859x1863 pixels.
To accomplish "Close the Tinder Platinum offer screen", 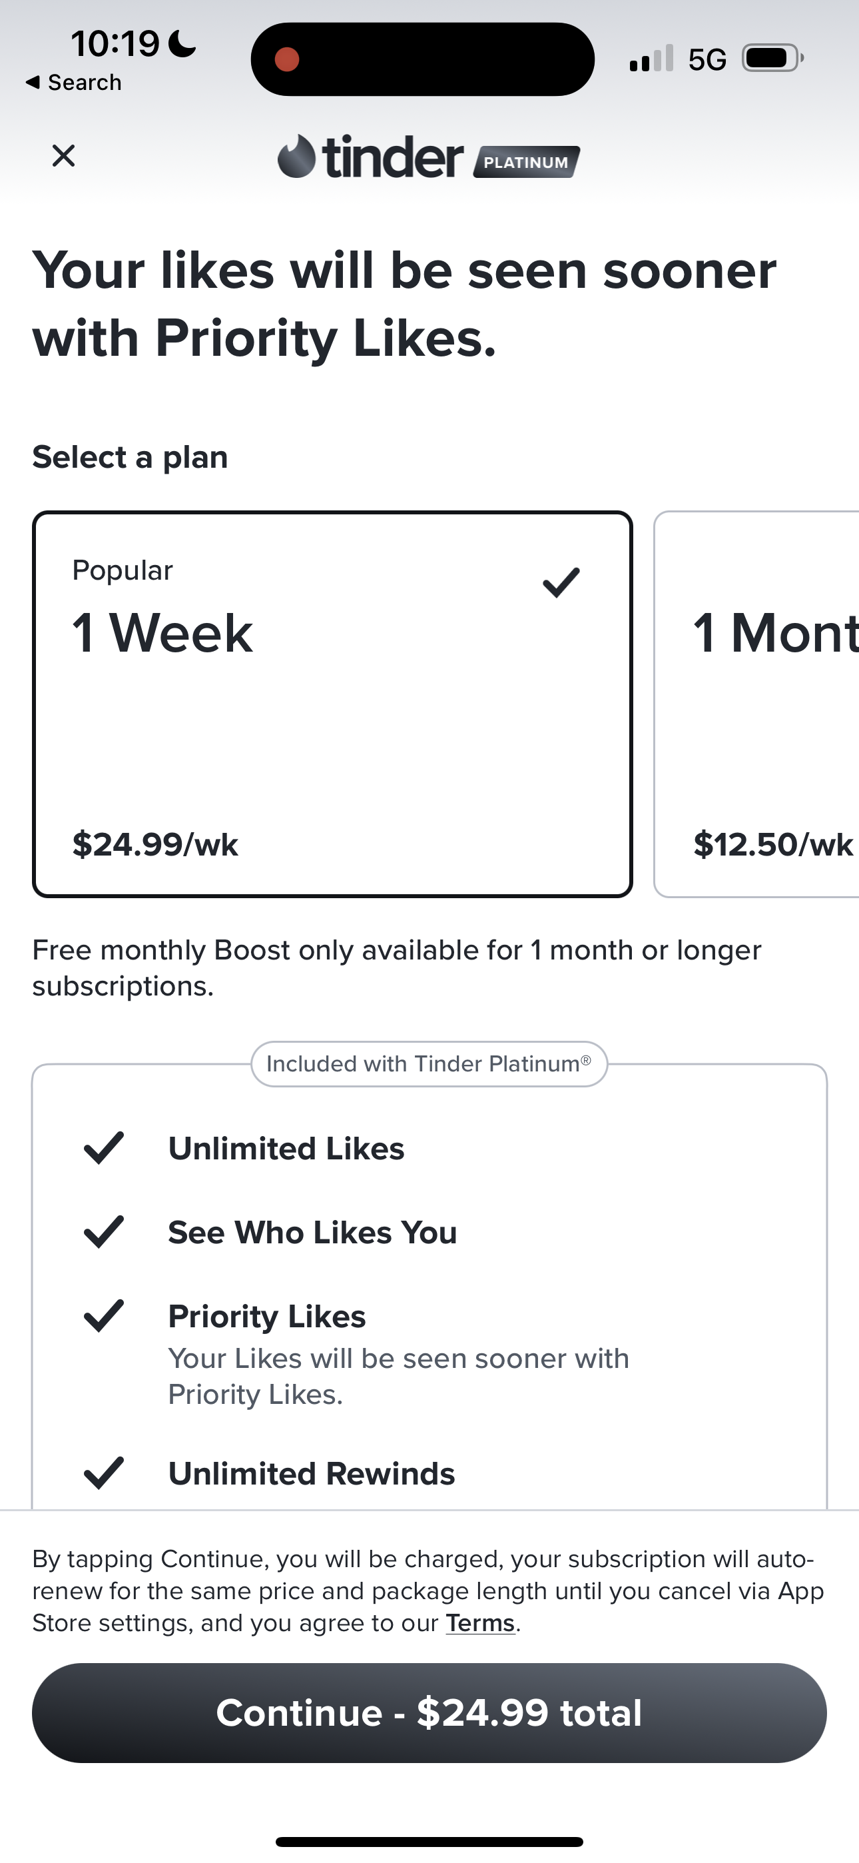I will point(64,155).
